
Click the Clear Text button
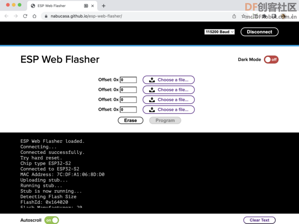pyautogui.click(x=259, y=220)
